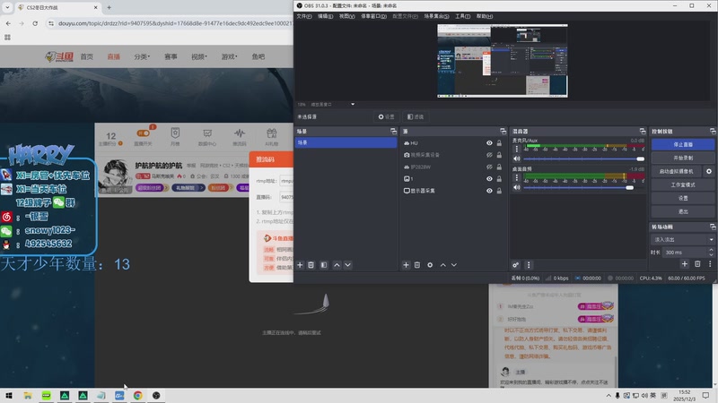The image size is (718, 403).
Task: Delete selected source with trash icon
Action: [417, 265]
